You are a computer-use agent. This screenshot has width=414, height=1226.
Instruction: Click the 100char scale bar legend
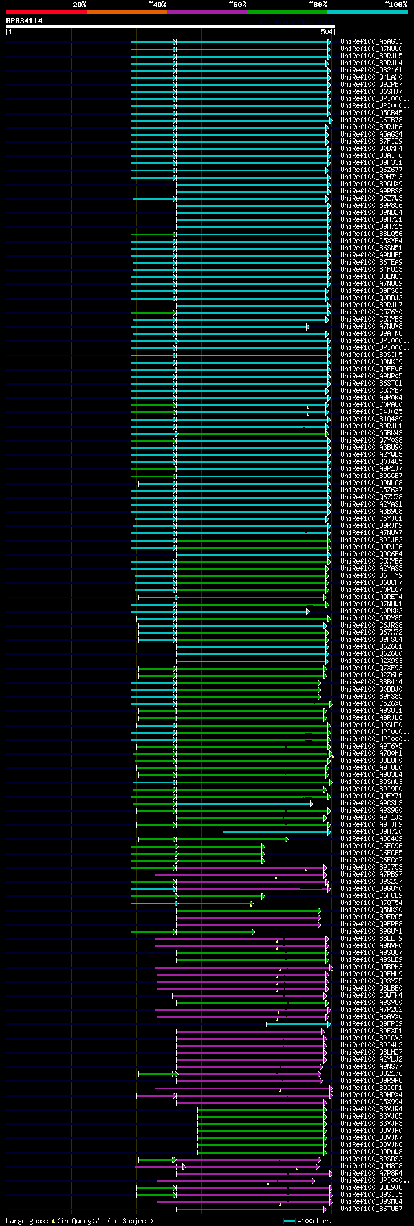[x=307, y=1221]
